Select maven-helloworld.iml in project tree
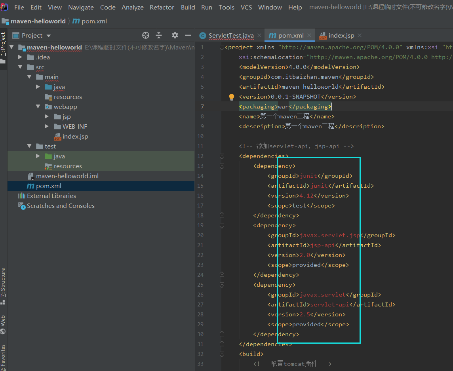 tap(101, 176)
